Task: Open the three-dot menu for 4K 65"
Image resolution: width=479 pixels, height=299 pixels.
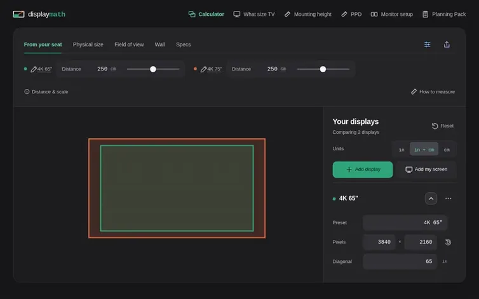Action: tap(448, 199)
